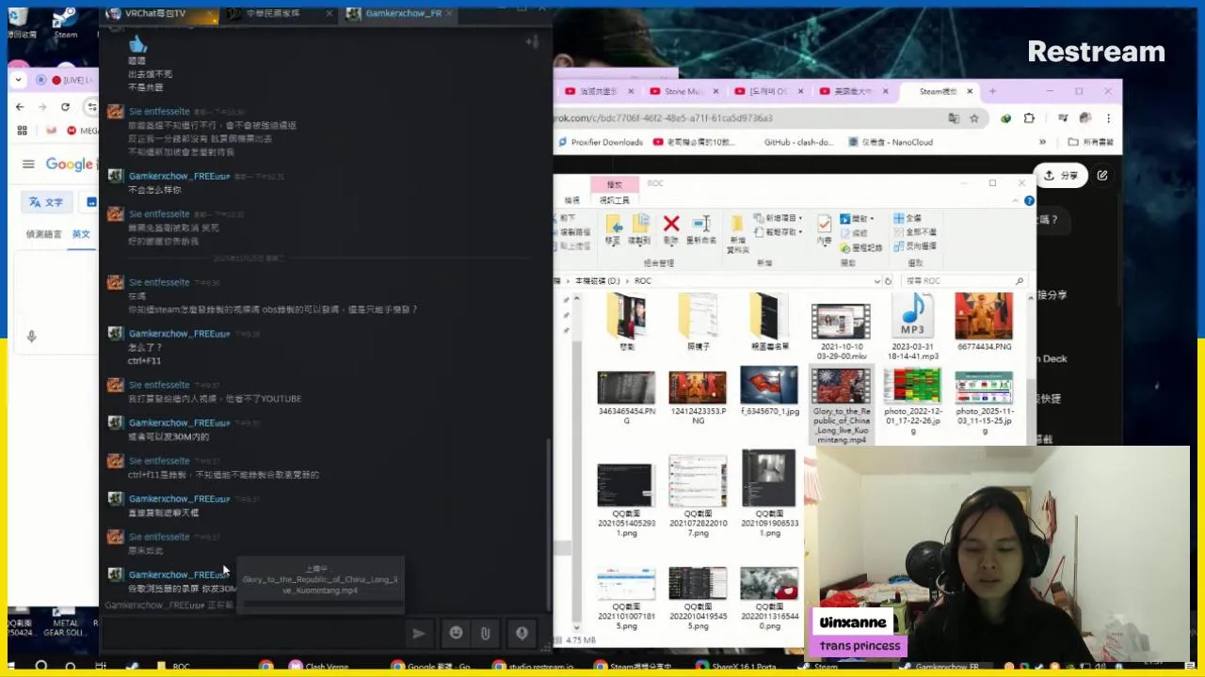Select the 3463465454.PNG file

point(626,398)
